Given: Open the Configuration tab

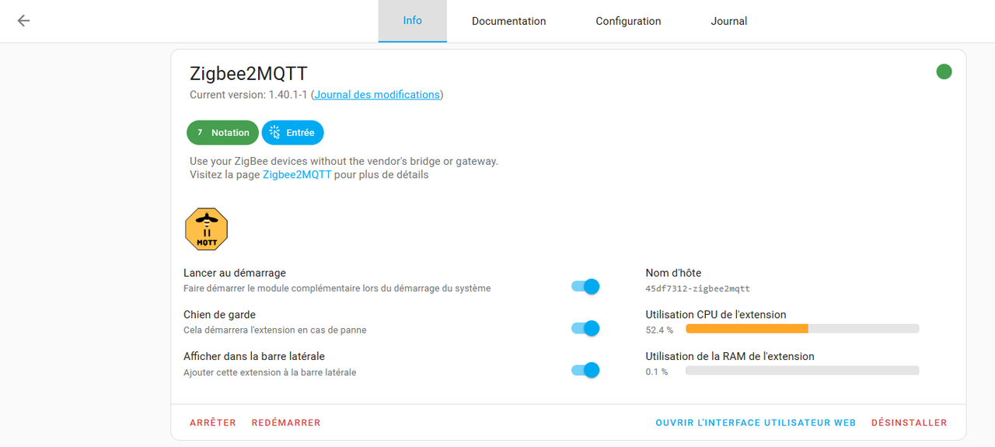Looking at the screenshot, I should pos(628,21).
